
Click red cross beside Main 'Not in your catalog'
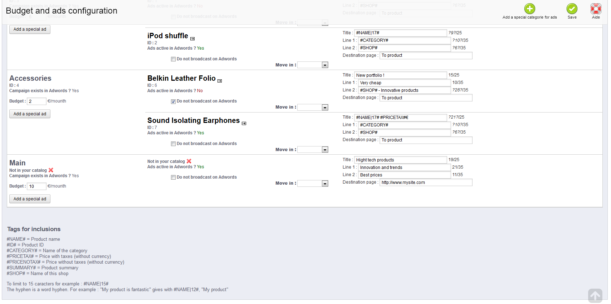pyautogui.click(x=51, y=170)
